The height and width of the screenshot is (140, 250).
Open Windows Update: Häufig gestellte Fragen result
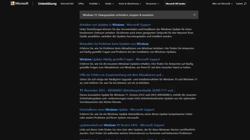pos(120,59)
